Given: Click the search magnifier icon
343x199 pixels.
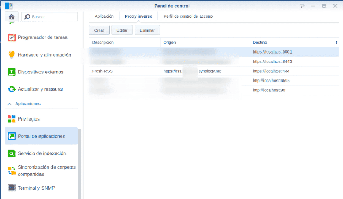Looking at the screenshot, I should point(27,17).
